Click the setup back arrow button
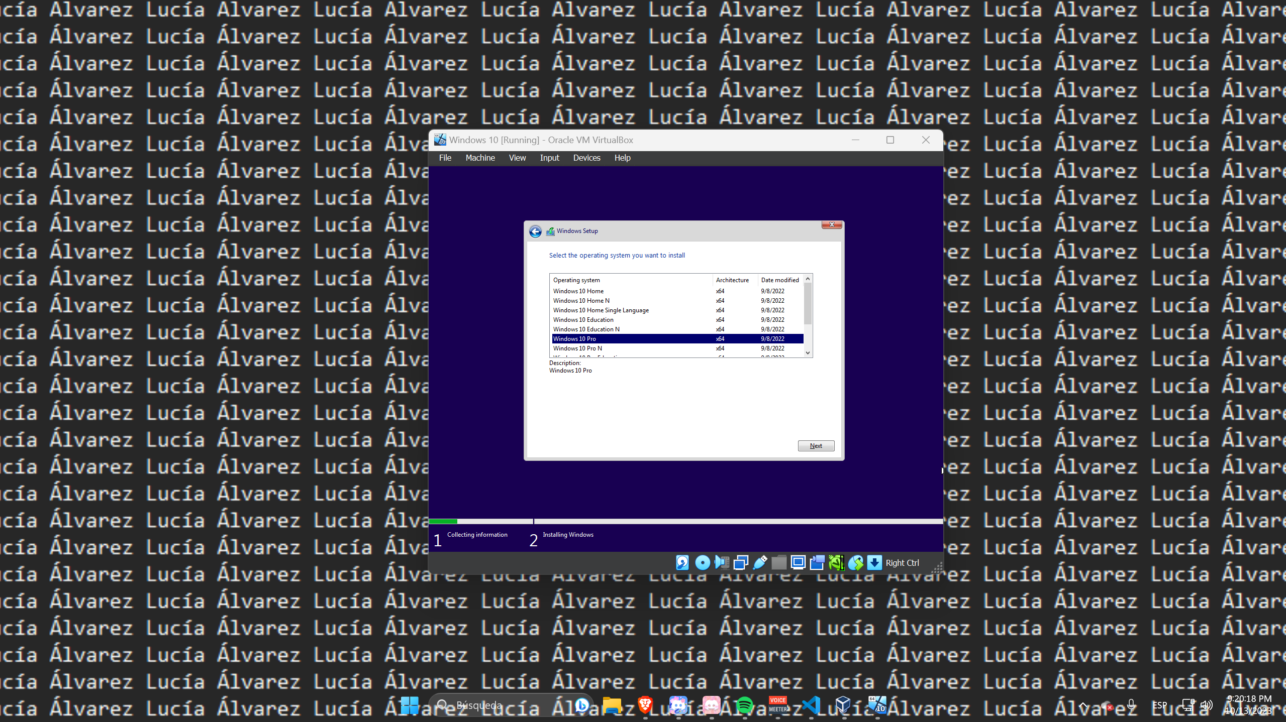Viewport: 1286px width, 722px height. (x=535, y=231)
